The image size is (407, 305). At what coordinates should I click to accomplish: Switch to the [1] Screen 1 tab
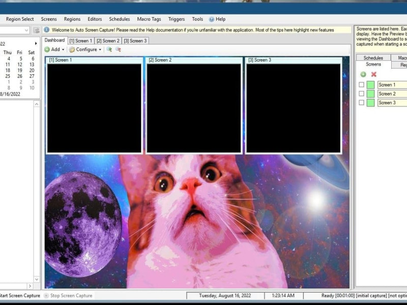pos(81,41)
